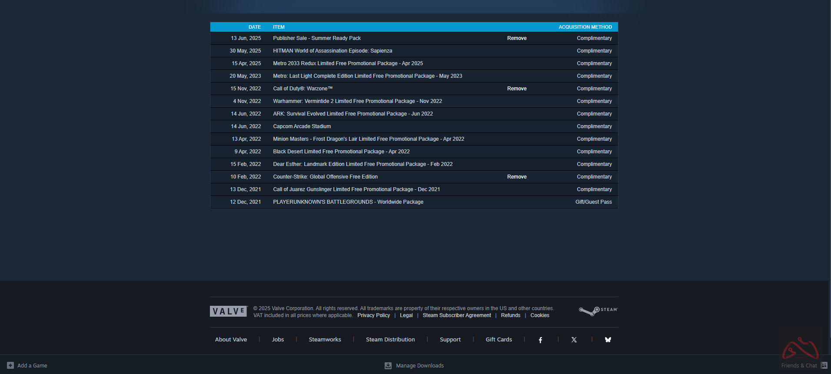831x374 pixels.
Task: Open the Steam Subscriber Agreement link
Action: [x=457, y=315]
